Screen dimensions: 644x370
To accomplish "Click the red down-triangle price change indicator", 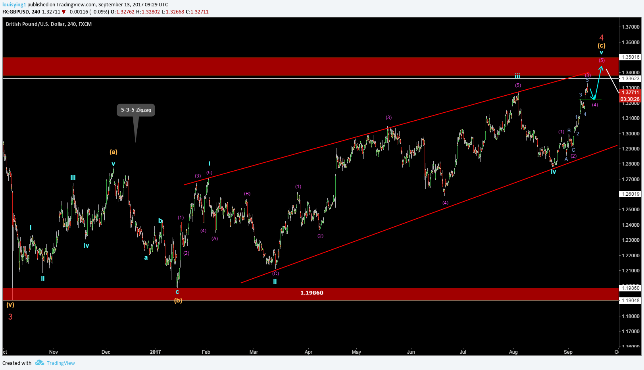I will [x=63, y=12].
